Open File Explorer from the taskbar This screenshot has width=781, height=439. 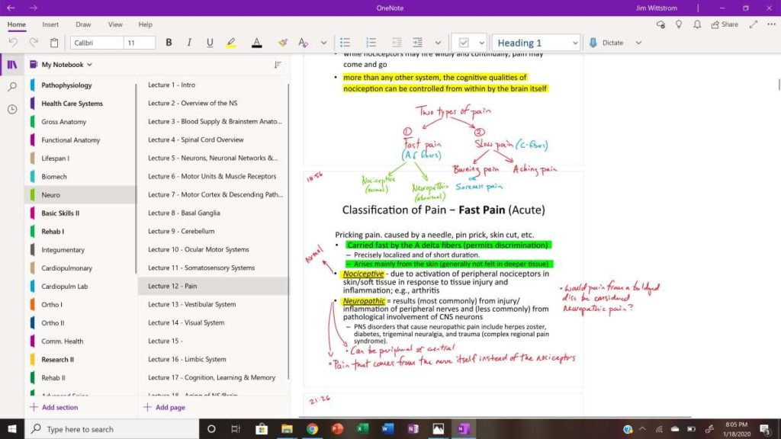pos(287,429)
